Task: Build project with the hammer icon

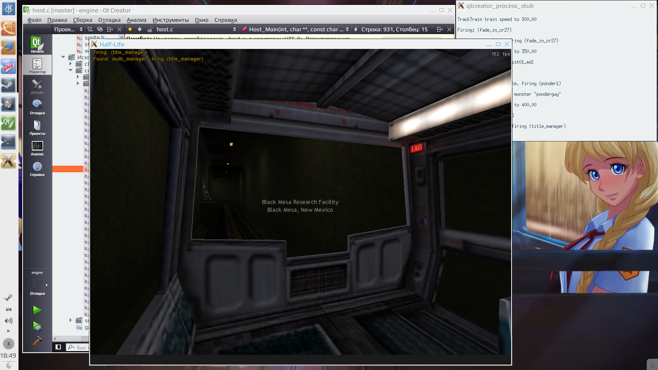Action: click(37, 341)
